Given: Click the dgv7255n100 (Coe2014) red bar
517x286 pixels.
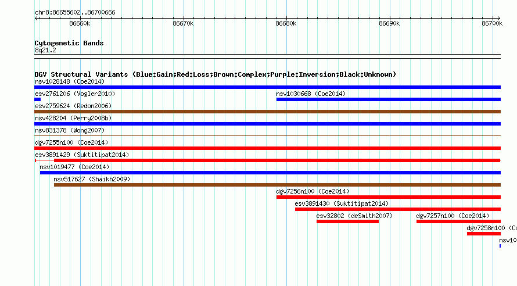Looking at the screenshot, I should pyautogui.click(x=267, y=148).
